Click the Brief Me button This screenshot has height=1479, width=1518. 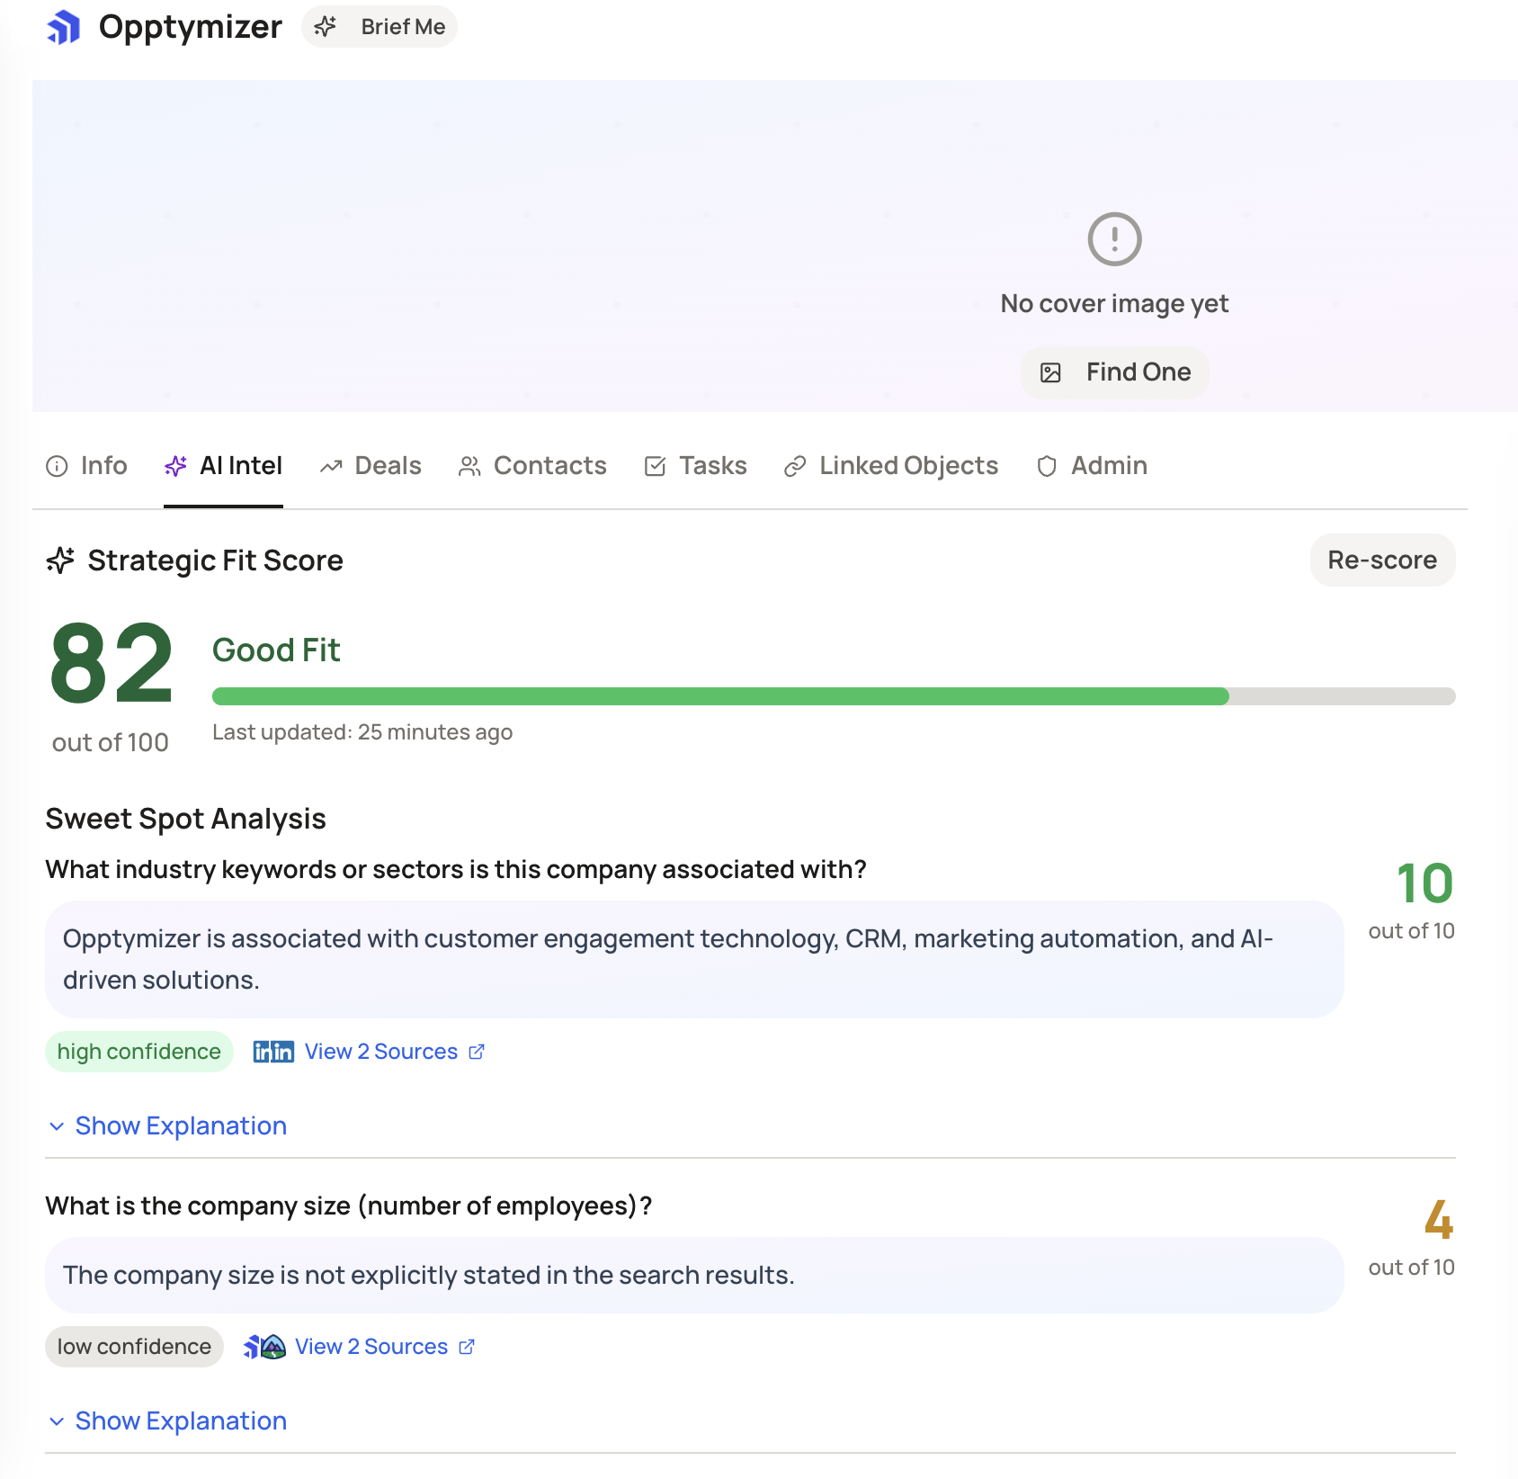point(379,27)
